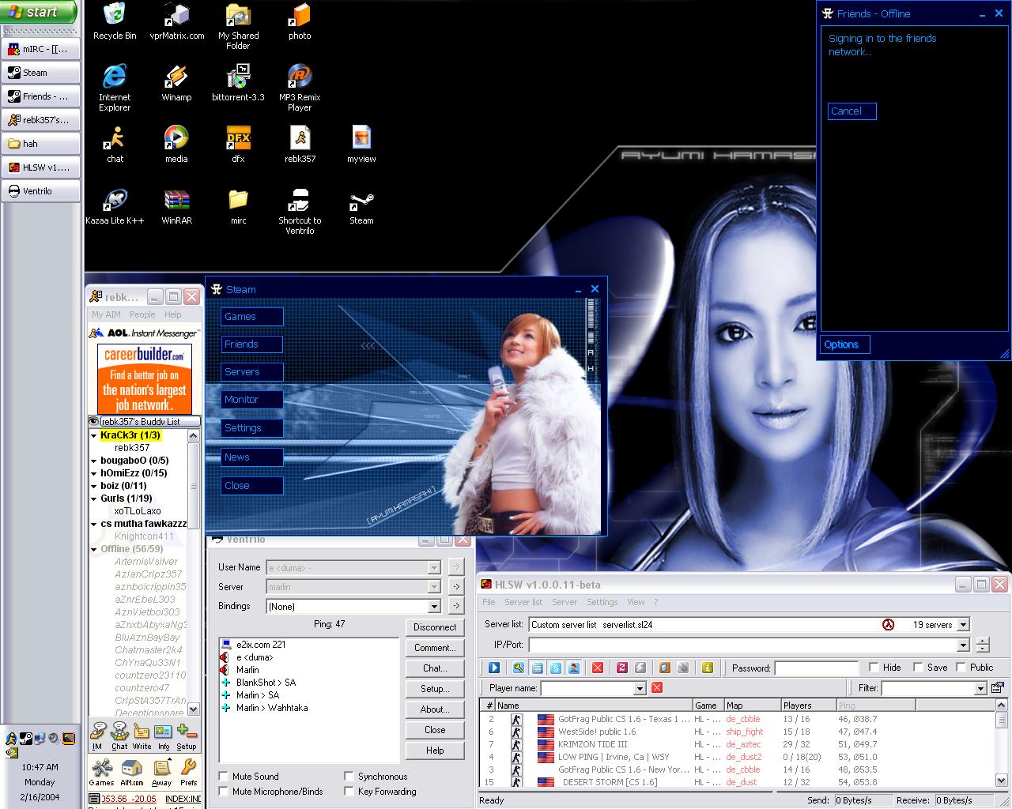Open HLSW Player name dropdown
This screenshot has width=1012, height=809.
tap(640, 688)
